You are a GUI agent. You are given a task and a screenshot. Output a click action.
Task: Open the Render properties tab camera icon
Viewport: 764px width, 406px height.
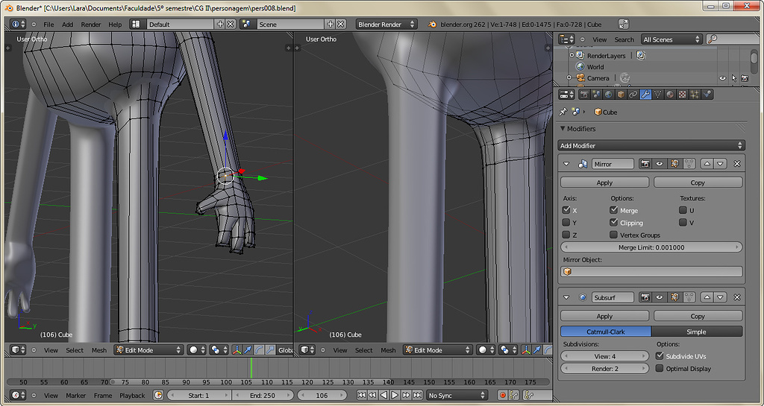pyautogui.click(x=584, y=95)
